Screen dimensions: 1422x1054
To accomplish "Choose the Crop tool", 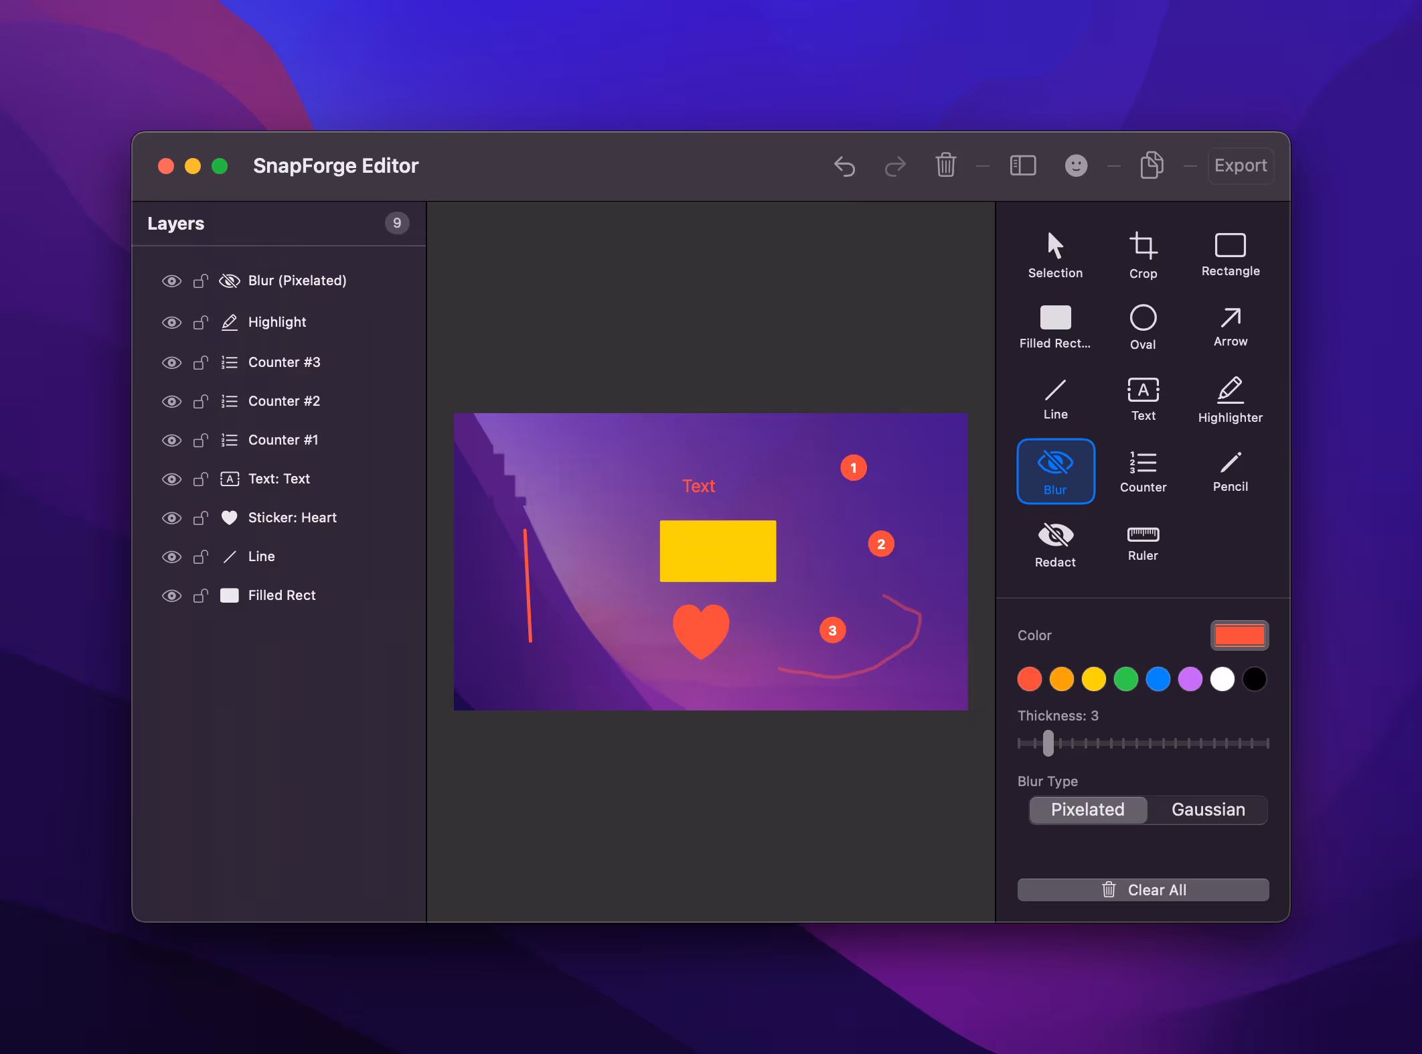I will point(1143,255).
